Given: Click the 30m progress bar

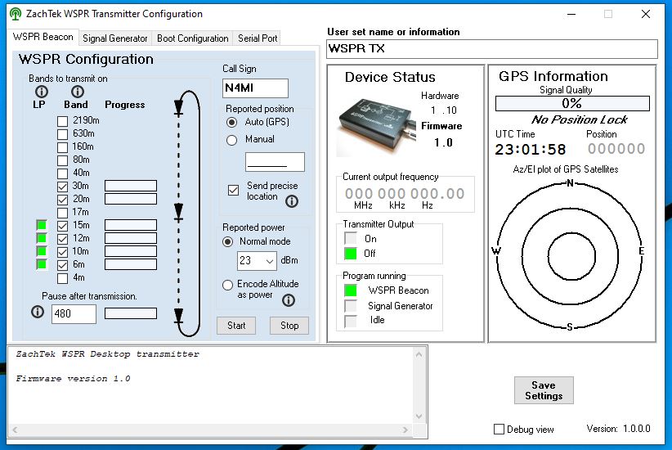Looking at the screenshot, I should tap(131, 186).
